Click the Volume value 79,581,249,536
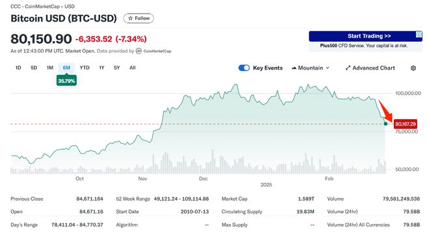This screenshot has height=235, width=429. tap(401, 199)
